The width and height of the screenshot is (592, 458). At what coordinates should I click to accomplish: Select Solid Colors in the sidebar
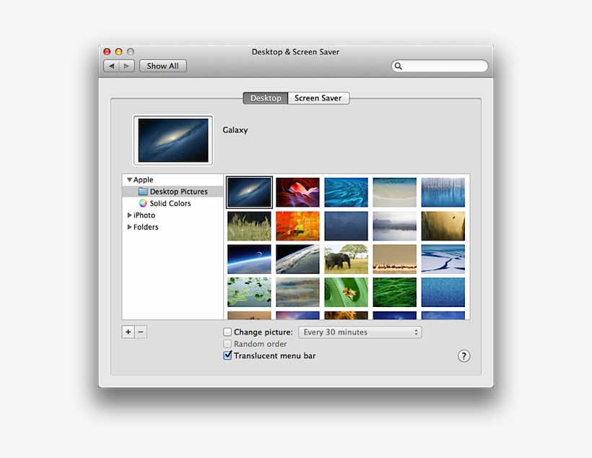click(x=173, y=203)
